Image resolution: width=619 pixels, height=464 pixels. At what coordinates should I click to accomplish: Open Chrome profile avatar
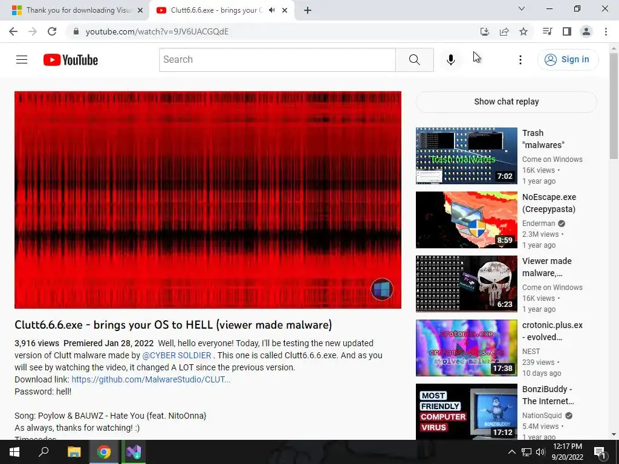pyautogui.click(x=586, y=31)
